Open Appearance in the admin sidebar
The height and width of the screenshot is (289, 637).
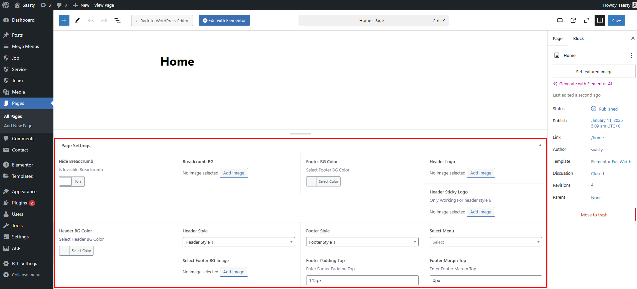click(x=24, y=191)
